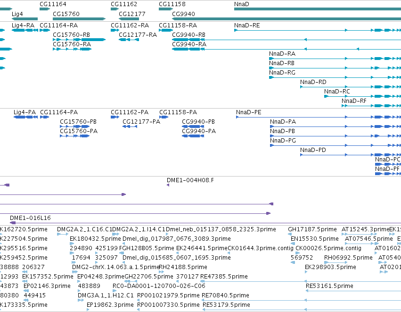The width and height of the screenshot is (401, 312).
Task: Select EST EN15530.5prime
Action: tap(293, 244)
